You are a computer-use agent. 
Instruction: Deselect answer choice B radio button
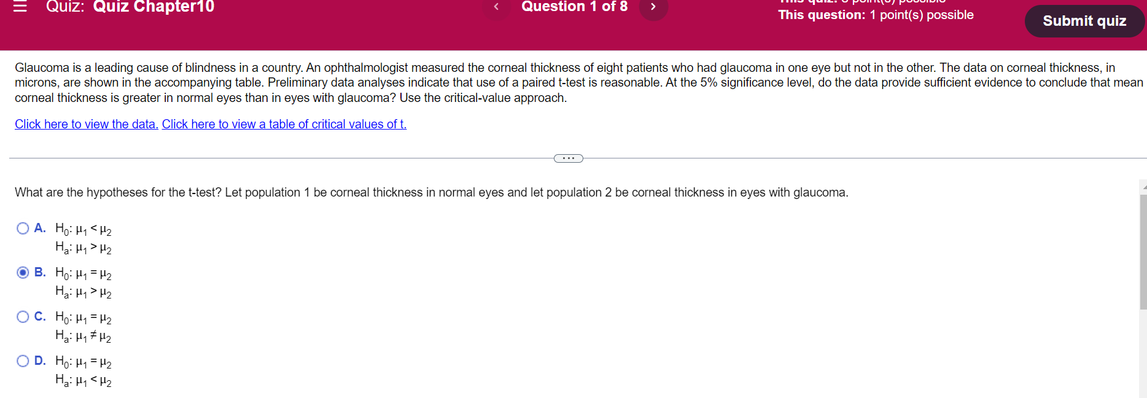click(x=22, y=272)
